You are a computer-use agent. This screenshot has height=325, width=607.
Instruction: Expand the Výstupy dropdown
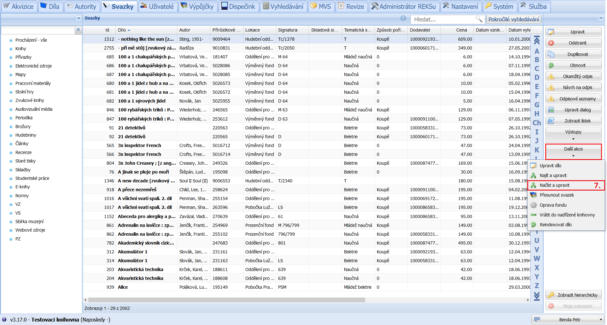(574, 135)
